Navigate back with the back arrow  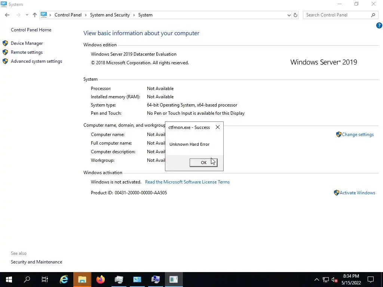[x=7, y=15]
